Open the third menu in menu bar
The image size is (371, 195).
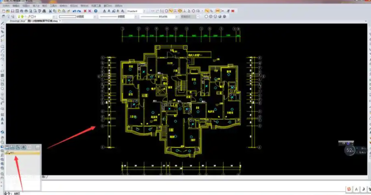pyautogui.click(x=26, y=6)
